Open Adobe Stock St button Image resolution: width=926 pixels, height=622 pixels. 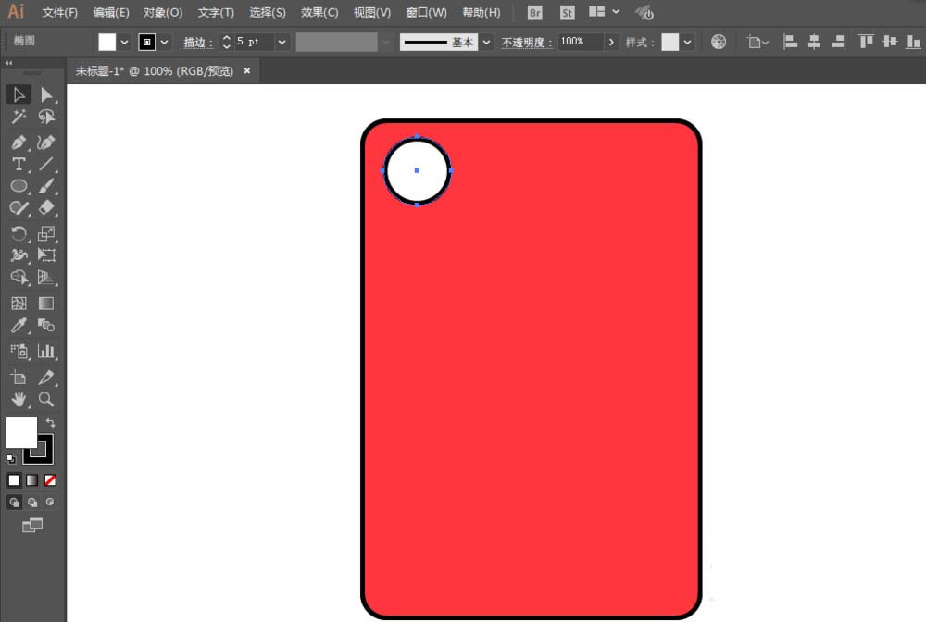click(567, 12)
